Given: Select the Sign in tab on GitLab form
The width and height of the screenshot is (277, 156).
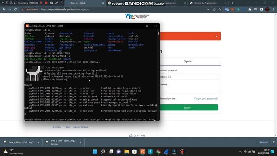Looking at the screenshot, I should [x=187, y=62].
